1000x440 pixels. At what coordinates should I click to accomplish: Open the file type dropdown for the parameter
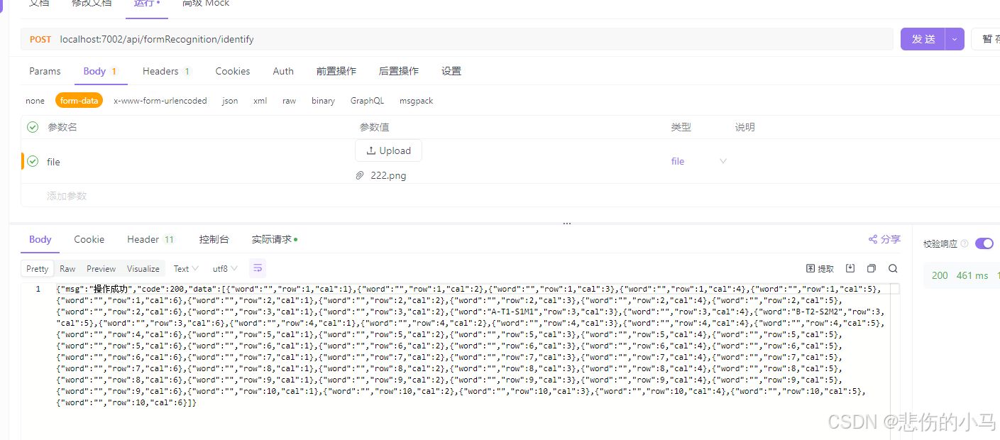722,161
